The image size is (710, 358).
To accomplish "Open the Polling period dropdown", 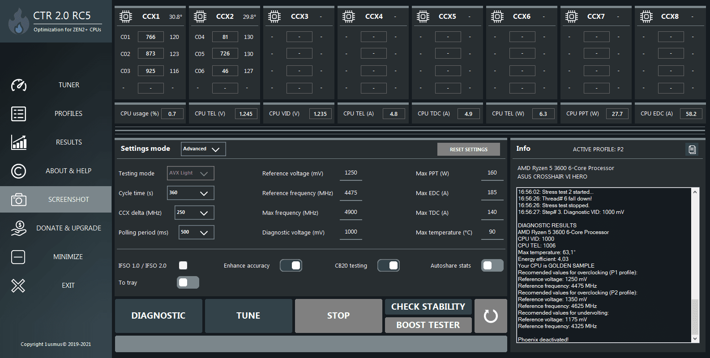I will coord(197,232).
